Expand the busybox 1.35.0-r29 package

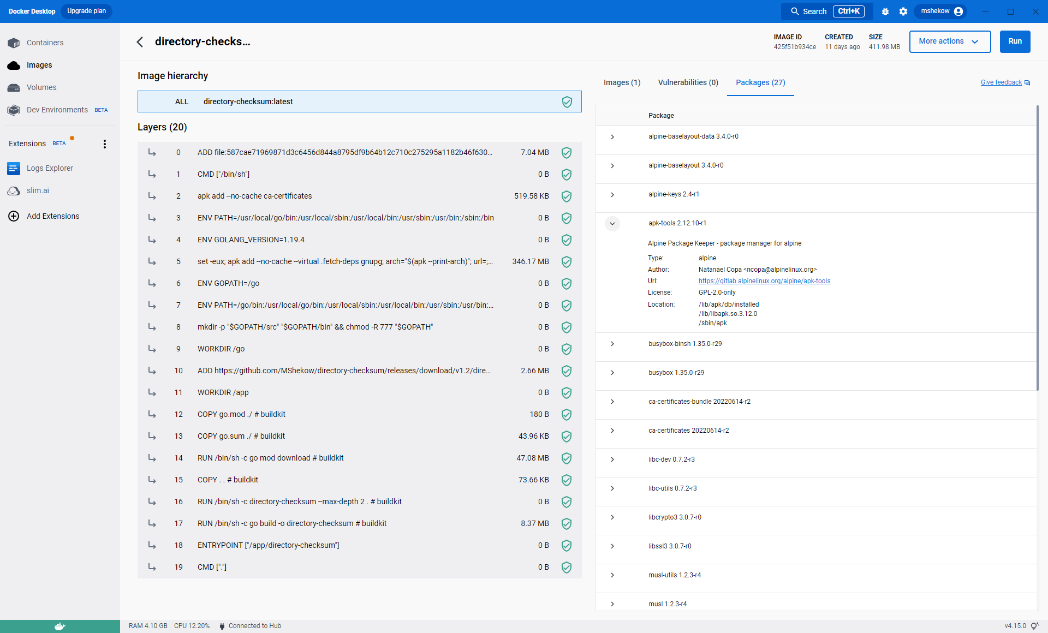pos(612,373)
